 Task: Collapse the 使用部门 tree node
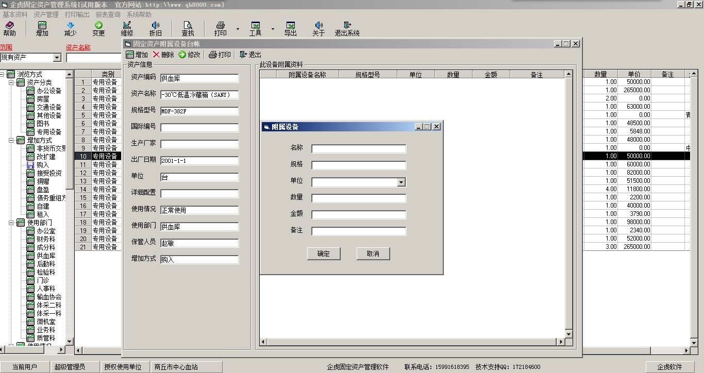point(11,223)
